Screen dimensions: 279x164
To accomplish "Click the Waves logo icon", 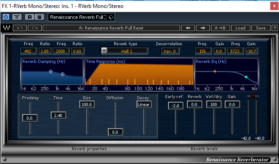I will pyautogui.click(x=7, y=28).
